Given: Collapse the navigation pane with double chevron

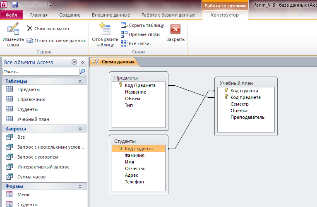Looking at the screenshot, I should 83,63.
